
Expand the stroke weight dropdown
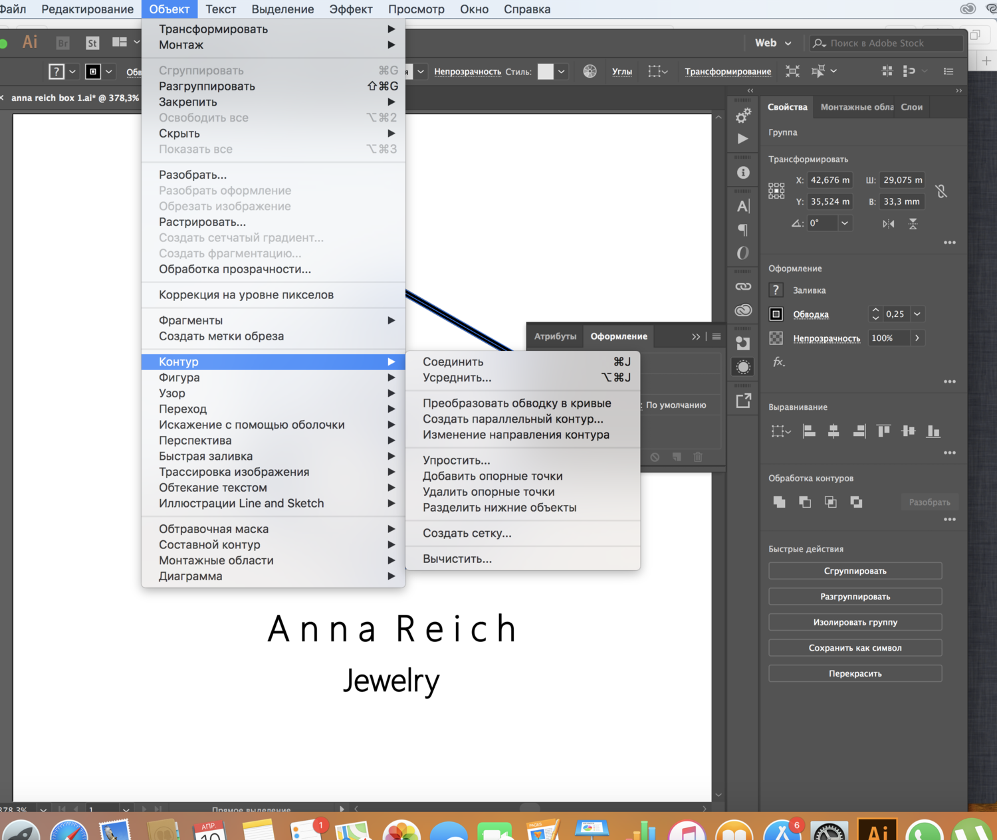[x=917, y=314]
